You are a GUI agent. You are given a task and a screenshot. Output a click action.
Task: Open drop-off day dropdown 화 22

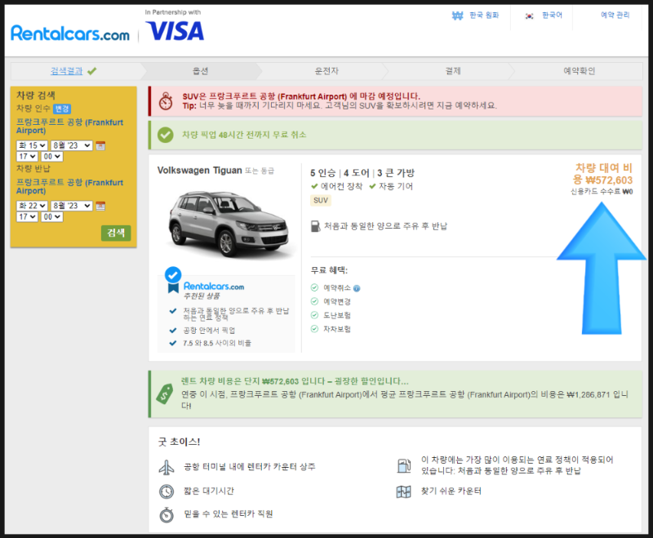[x=32, y=206]
